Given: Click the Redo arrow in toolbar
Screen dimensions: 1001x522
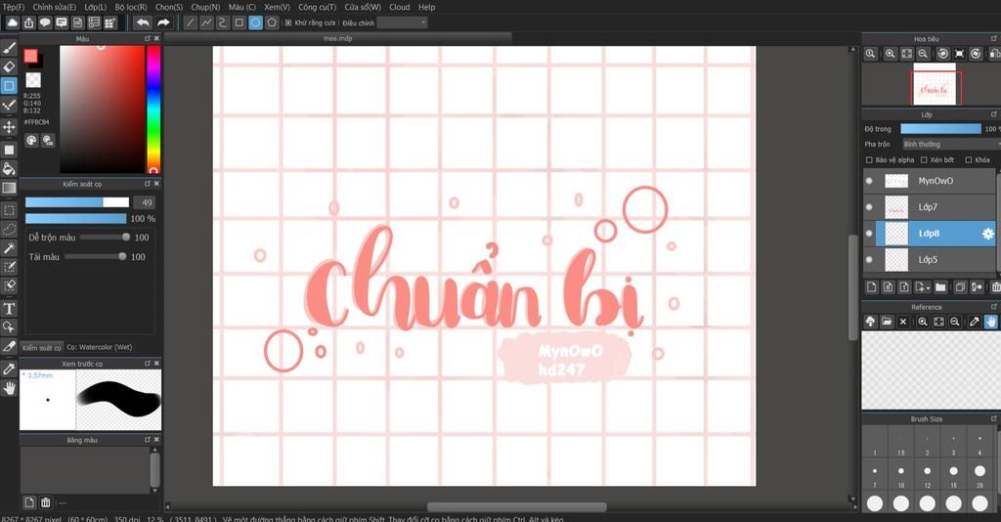Looking at the screenshot, I should [x=163, y=23].
